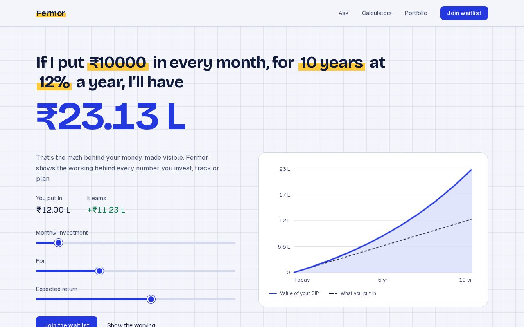Click the Expected return label
Image resolution: width=524 pixels, height=327 pixels.
click(56, 289)
